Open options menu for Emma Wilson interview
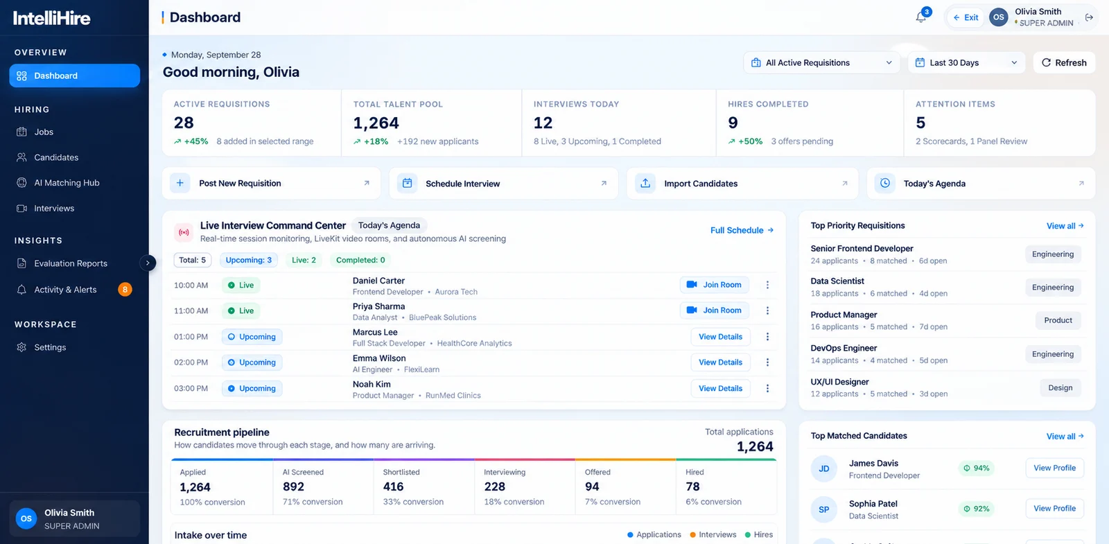 coord(767,362)
